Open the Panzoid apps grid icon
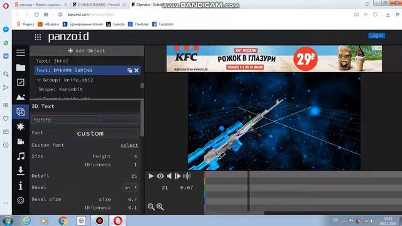 [x=38, y=37]
